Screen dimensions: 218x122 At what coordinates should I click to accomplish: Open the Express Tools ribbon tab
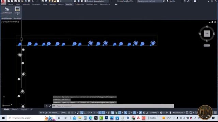pos(105,4)
